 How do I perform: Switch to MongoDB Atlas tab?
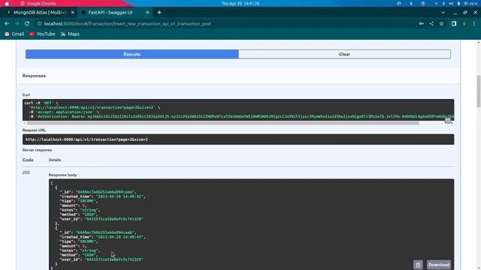click(40, 13)
